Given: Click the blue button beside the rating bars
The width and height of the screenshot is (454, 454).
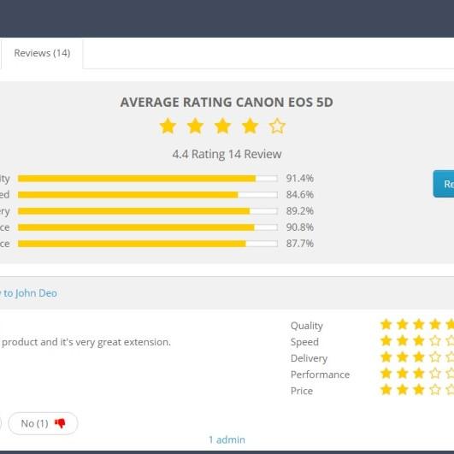Looking at the screenshot, I should tap(444, 184).
